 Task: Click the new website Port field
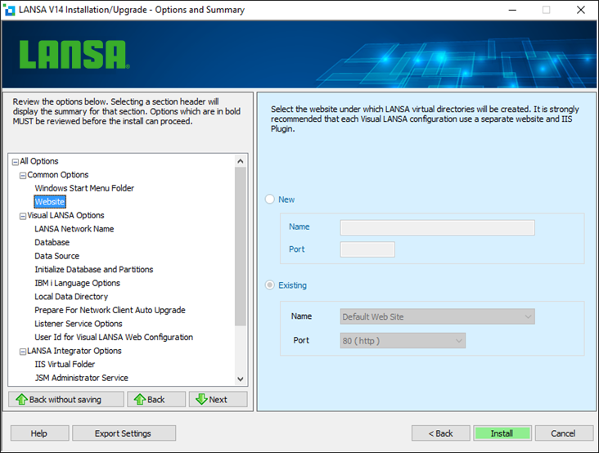pyautogui.click(x=367, y=249)
